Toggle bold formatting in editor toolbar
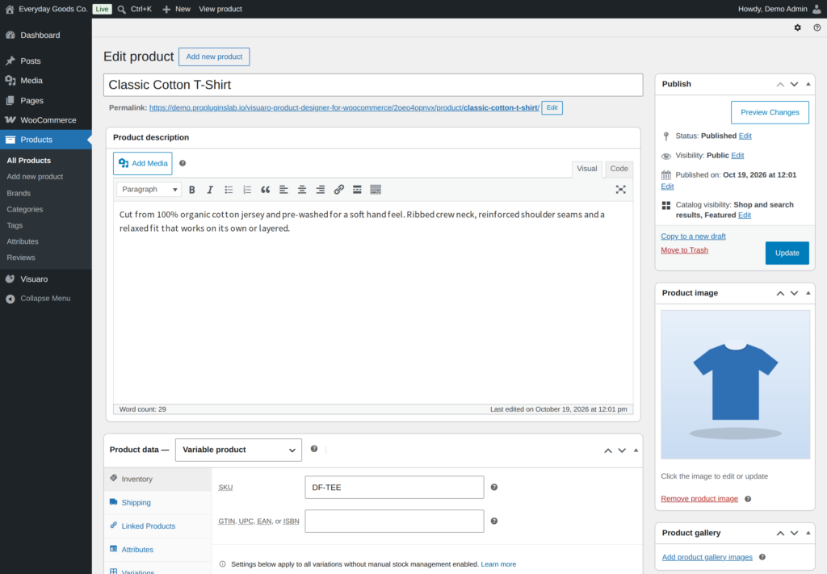Screen dimensions: 827x574 (x=192, y=190)
